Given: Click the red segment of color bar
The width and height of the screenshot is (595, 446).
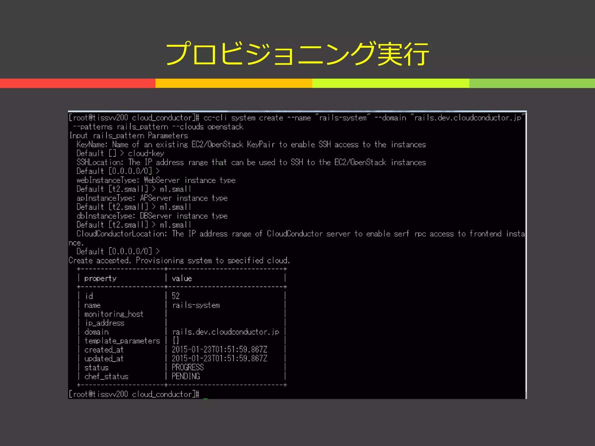Looking at the screenshot, I should click(78, 83).
